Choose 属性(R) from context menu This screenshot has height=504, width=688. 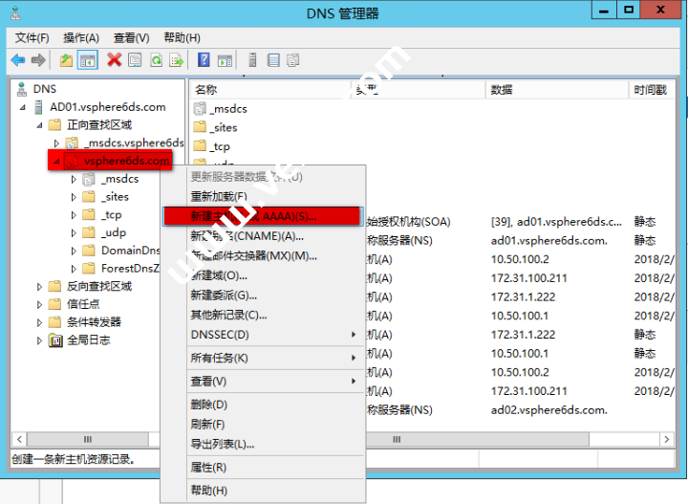tap(263, 468)
